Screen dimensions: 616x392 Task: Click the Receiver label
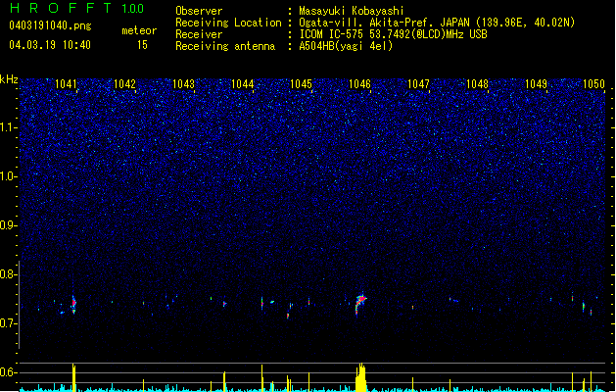coord(199,34)
